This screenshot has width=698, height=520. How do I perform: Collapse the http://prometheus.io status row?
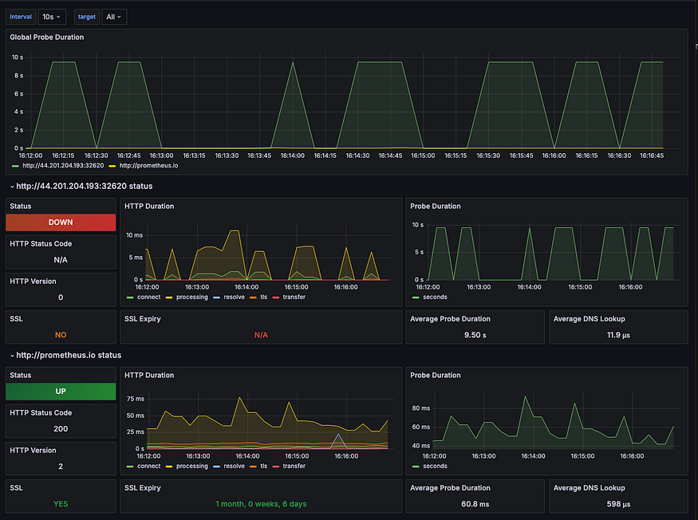tap(65, 355)
